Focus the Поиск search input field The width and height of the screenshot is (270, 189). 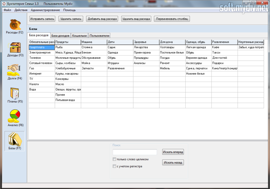[135, 152]
